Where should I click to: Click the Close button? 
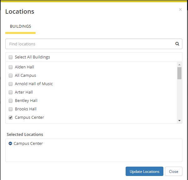click(173, 172)
